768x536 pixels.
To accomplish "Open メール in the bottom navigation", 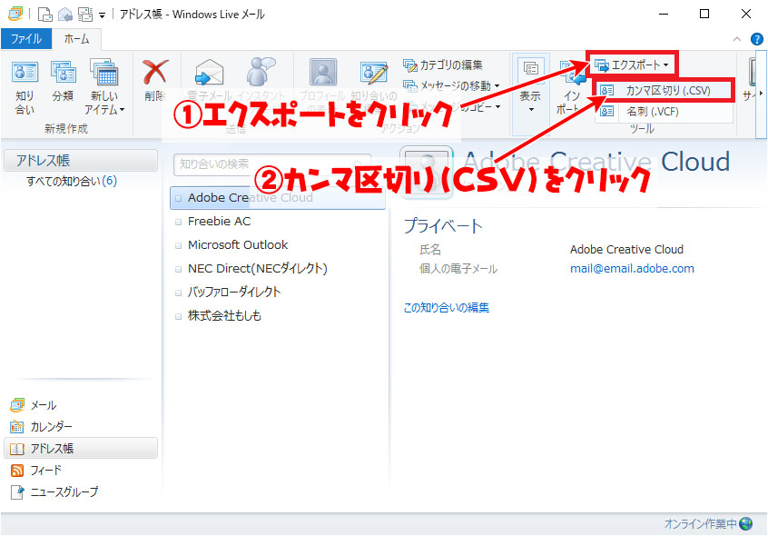I will 34,405.
